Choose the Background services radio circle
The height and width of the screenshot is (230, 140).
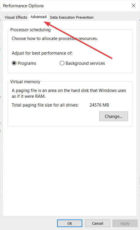click(62, 63)
